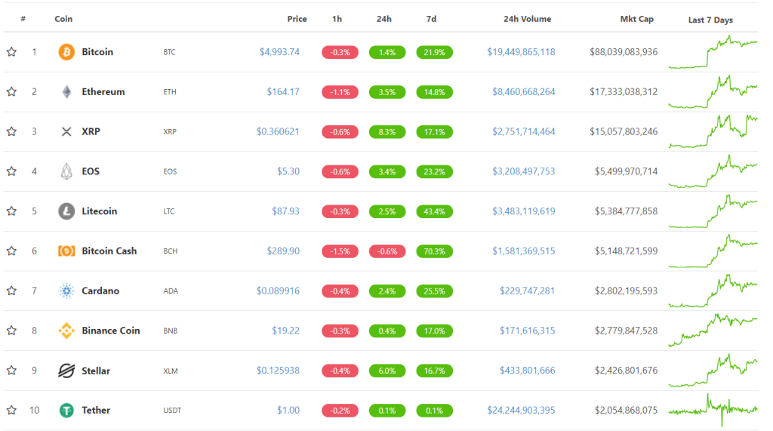773x431 pixels.
Task: Open the Litecoin coin name link
Action: [x=100, y=211]
